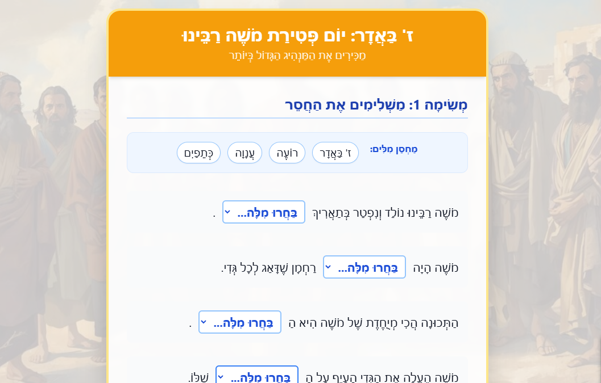Open dropdown in the נוֹלַד וְנִפְטַר בְּתַאֲרִיךְ sentence
This screenshot has width=601, height=383.
tap(263, 212)
